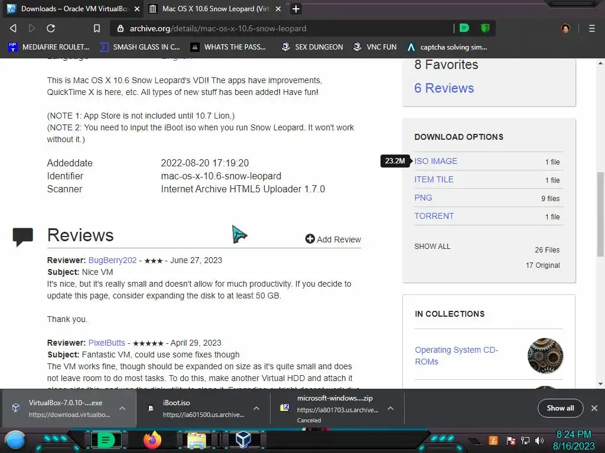605x453 pixels.
Task: Open PixelButts reviewer profile
Action: pos(106,343)
